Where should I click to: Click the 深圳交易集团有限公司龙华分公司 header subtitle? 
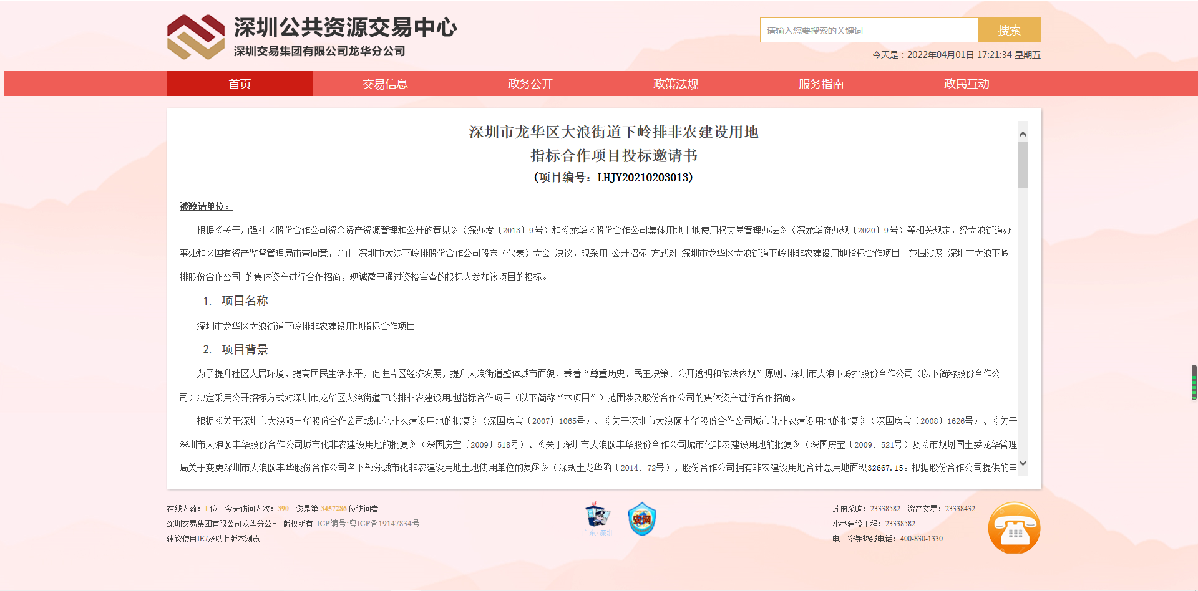coord(319,51)
